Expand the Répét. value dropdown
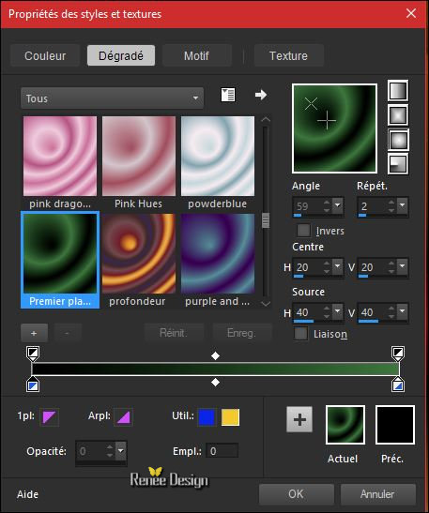Viewport: 429px width, 513px height. [x=403, y=205]
